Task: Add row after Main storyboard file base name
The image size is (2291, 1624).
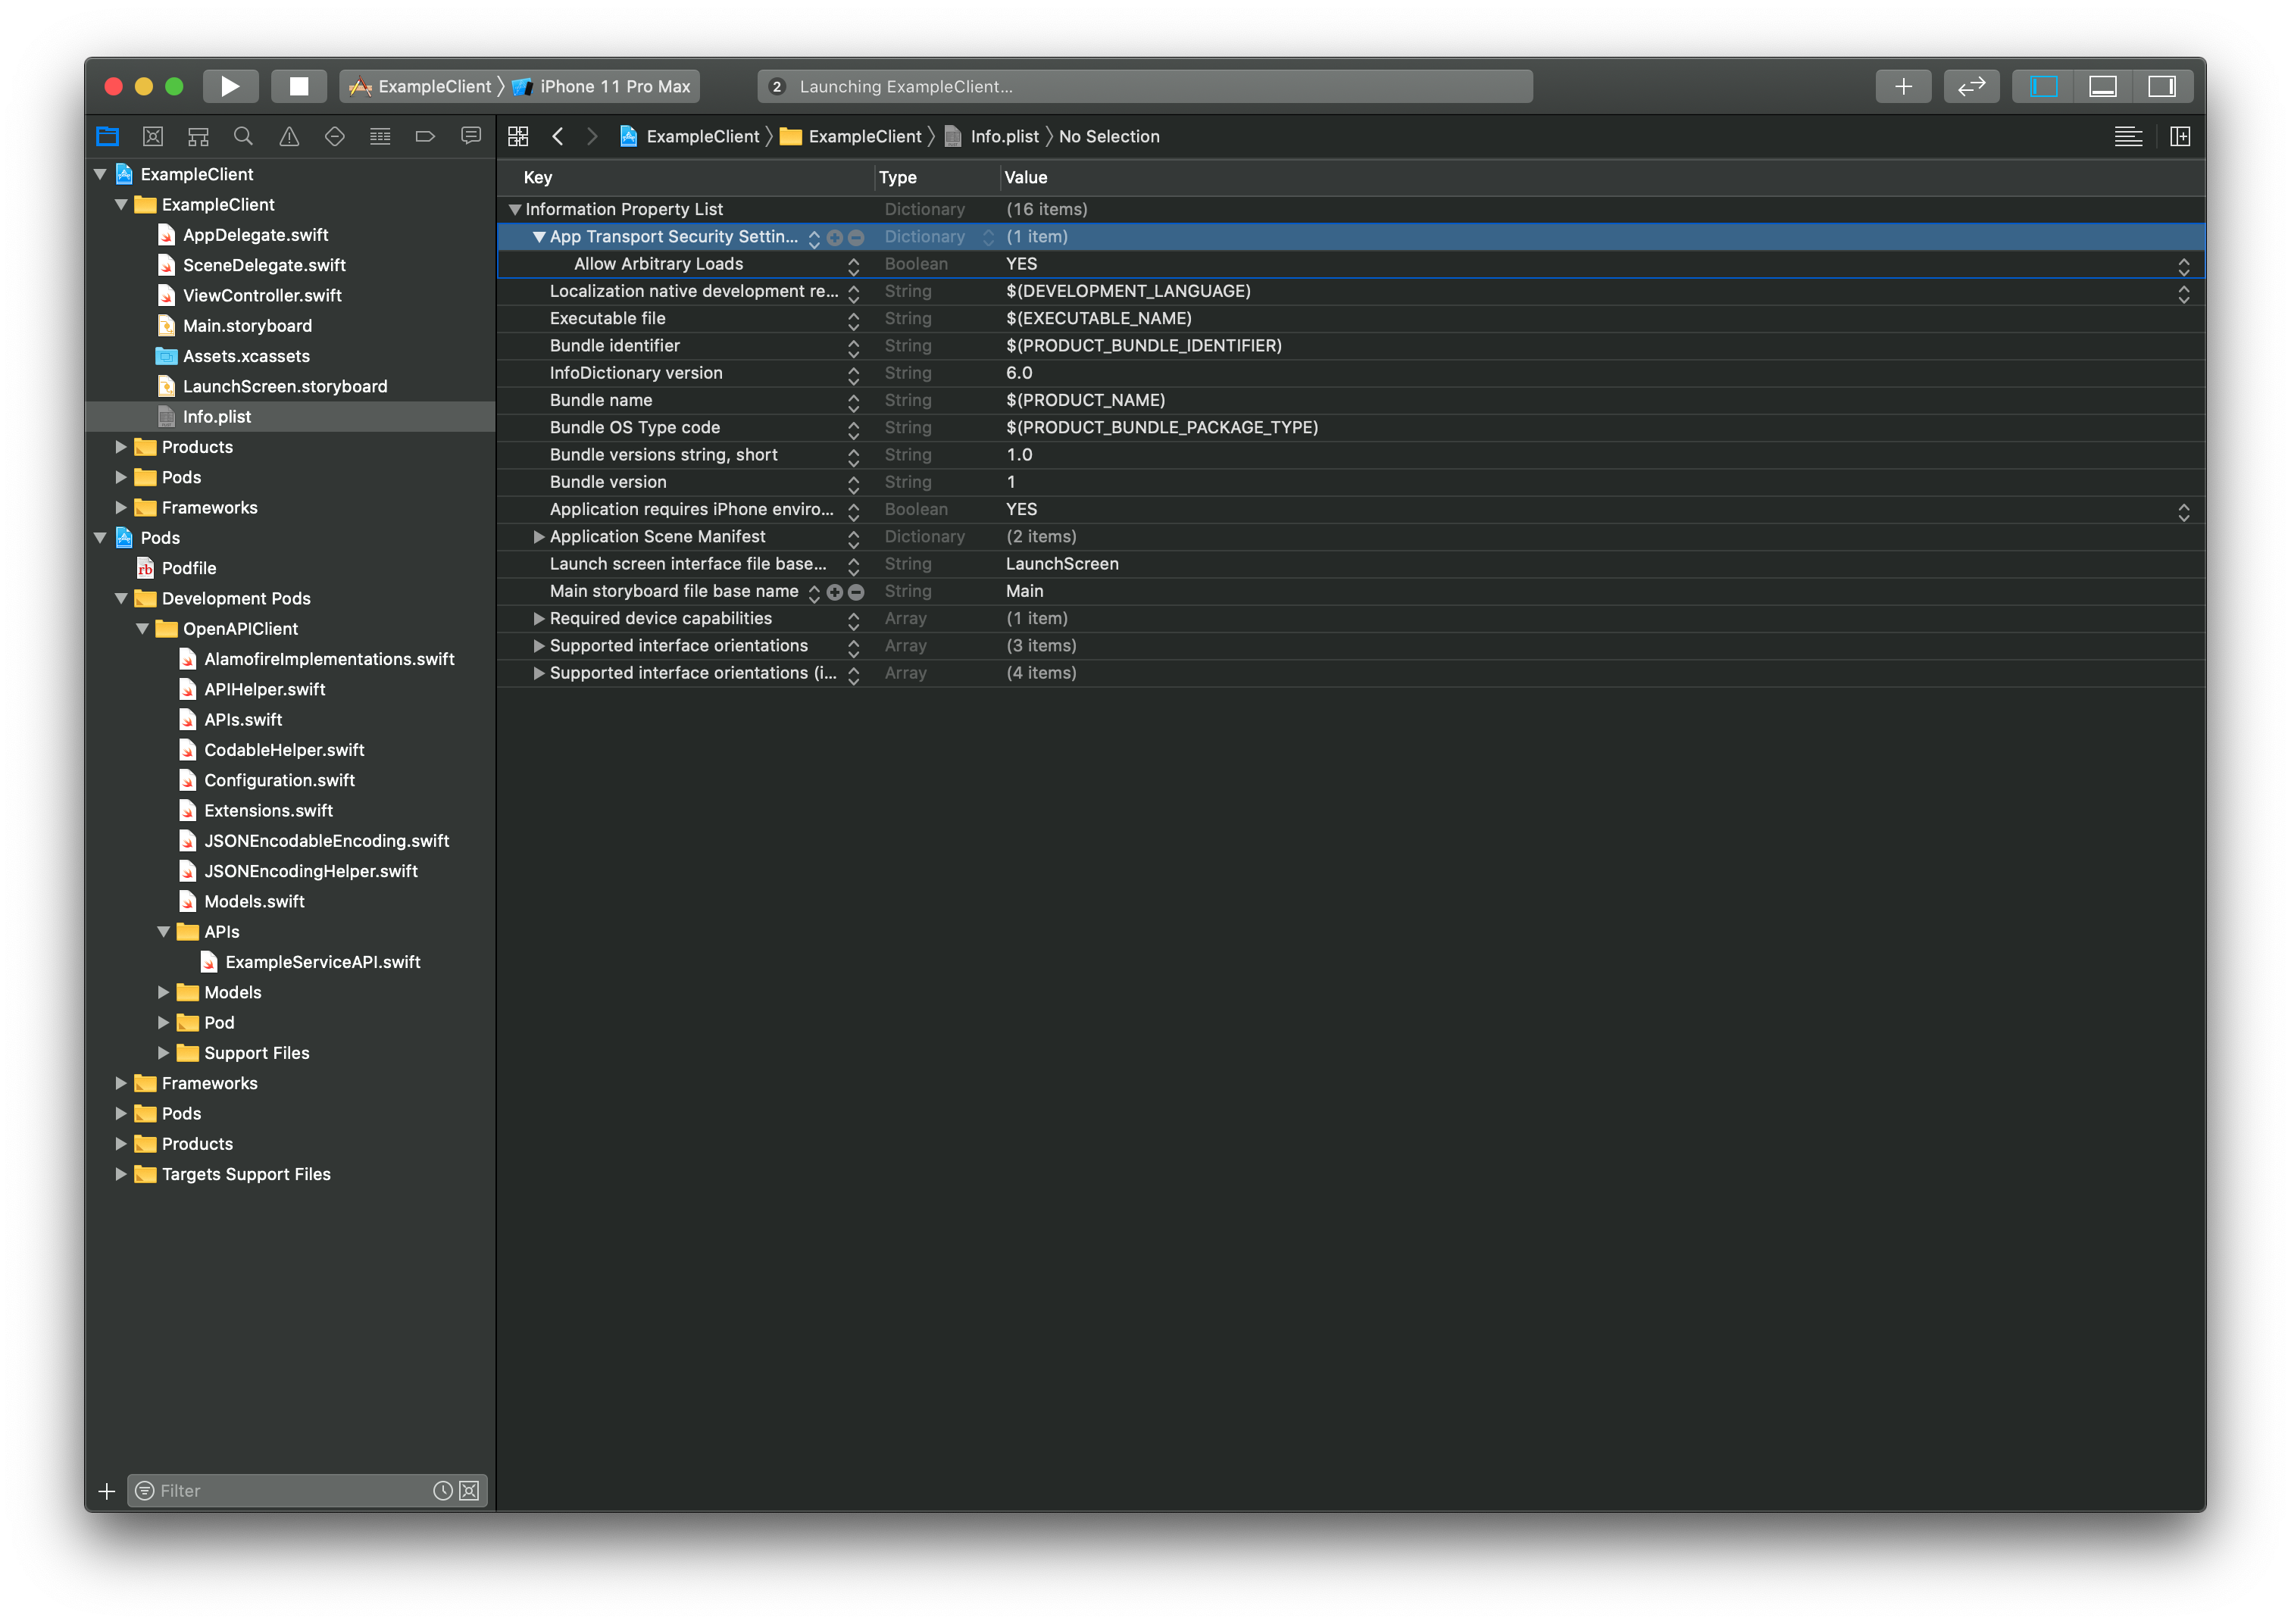Action: coord(835,592)
